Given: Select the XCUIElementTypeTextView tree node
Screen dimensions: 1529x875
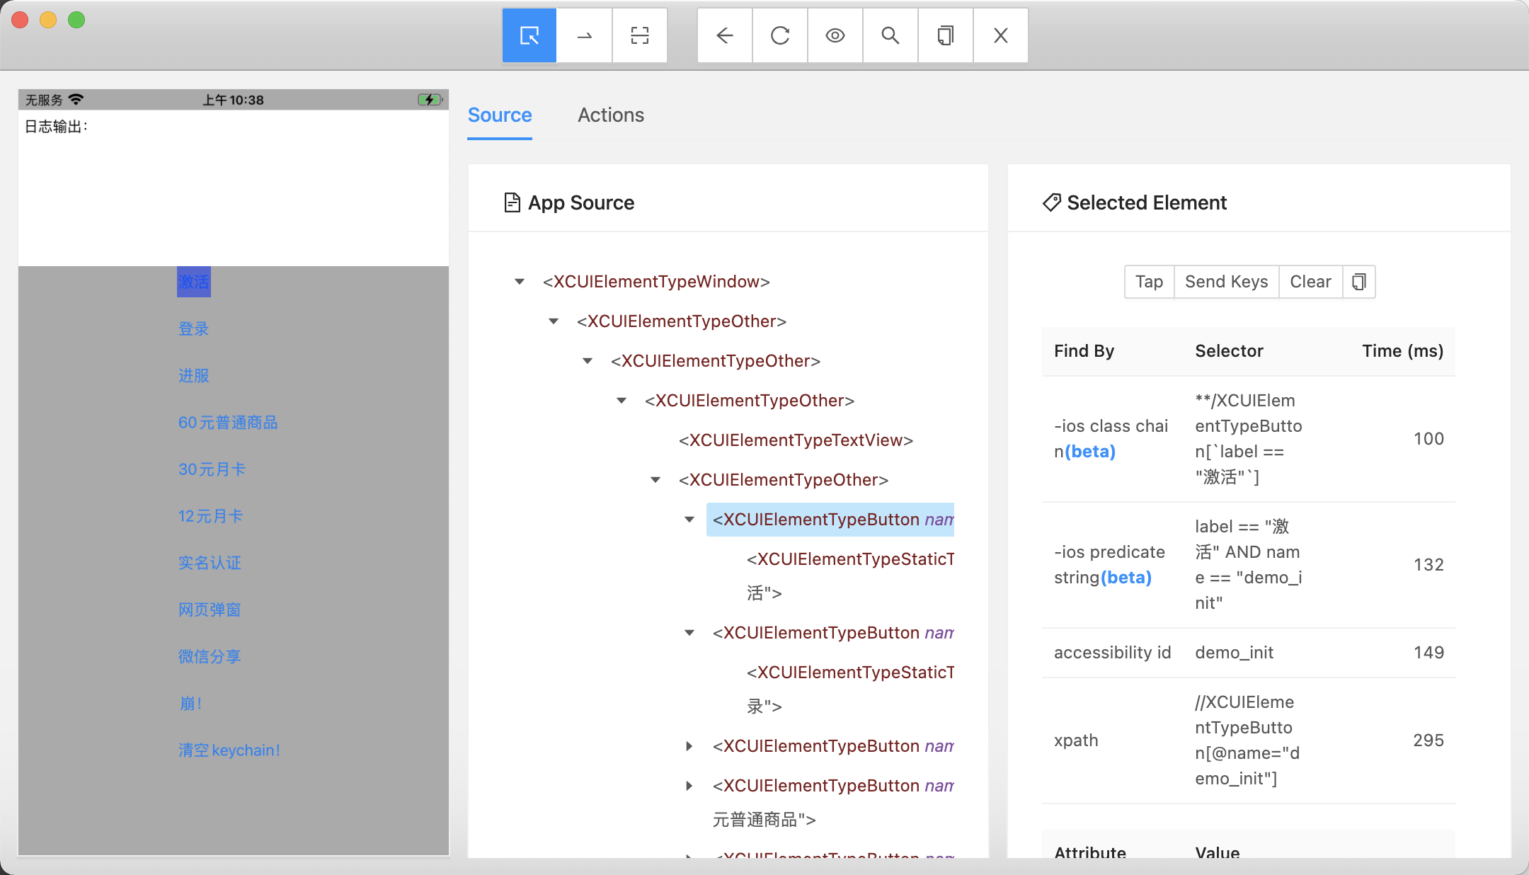Looking at the screenshot, I should tap(796, 440).
